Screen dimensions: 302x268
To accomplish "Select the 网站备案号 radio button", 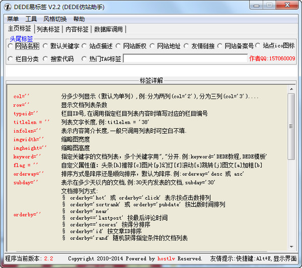I will [220, 46].
